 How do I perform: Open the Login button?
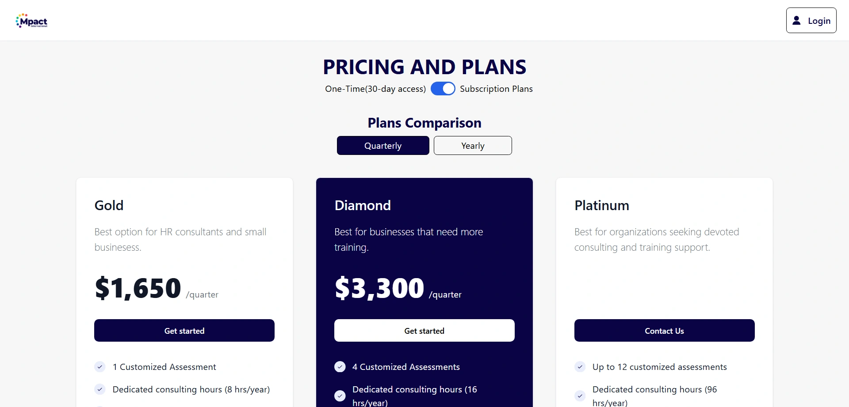point(811,20)
